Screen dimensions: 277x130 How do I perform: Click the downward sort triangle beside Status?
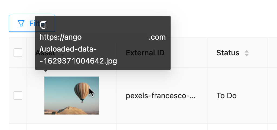tap(246, 55)
